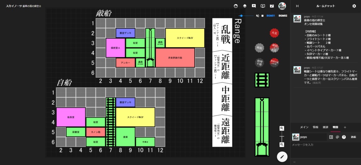Click the スカイノーツ room title
This screenshot has height=165, width=361.
(x=24, y=6)
